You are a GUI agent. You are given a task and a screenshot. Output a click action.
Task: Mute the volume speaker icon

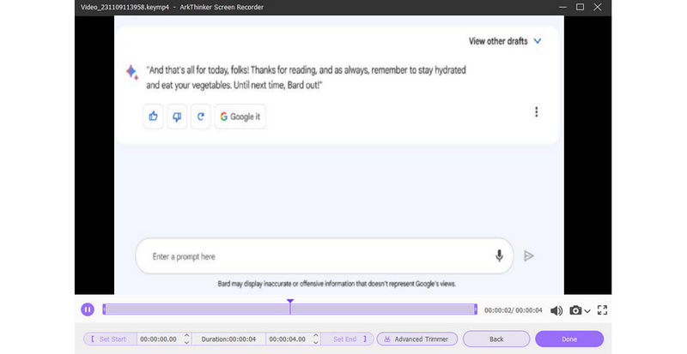pyautogui.click(x=556, y=310)
